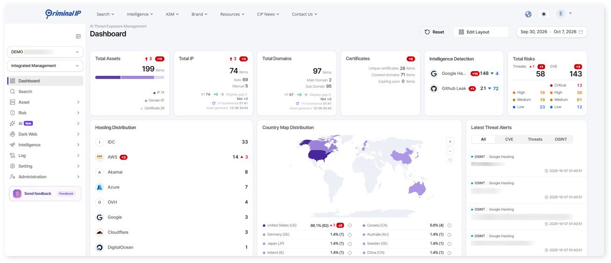Image resolution: width=611 pixels, height=263 pixels.
Task: Click locate icon for United States row
Action: pyautogui.click(x=350, y=226)
